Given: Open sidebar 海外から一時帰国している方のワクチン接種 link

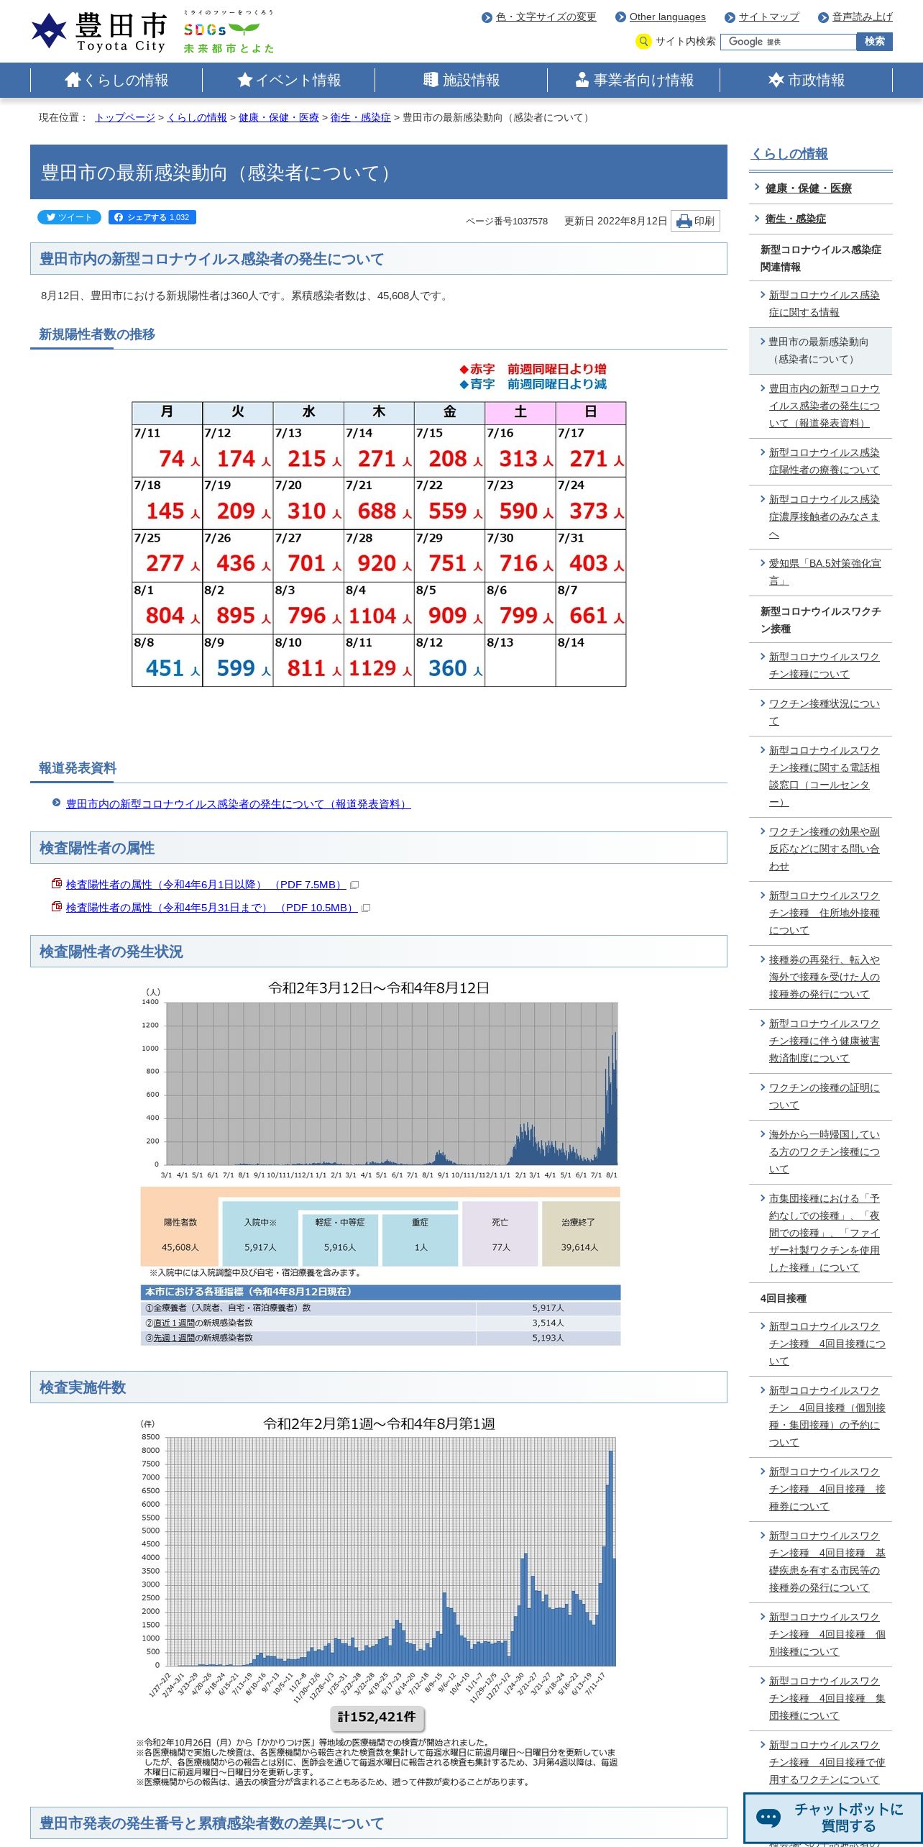Looking at the screenshot, I should tap(824, 1151).
